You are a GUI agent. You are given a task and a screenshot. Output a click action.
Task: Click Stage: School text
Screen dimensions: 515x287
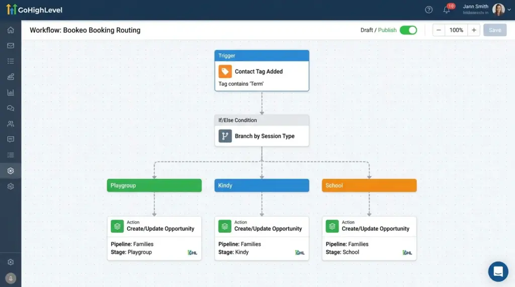tap(342, 252)
